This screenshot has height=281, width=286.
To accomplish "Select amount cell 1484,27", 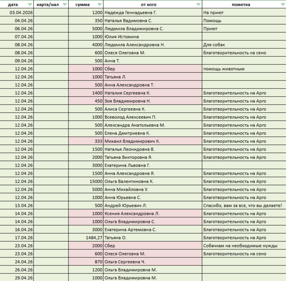I will coord(86,238).
